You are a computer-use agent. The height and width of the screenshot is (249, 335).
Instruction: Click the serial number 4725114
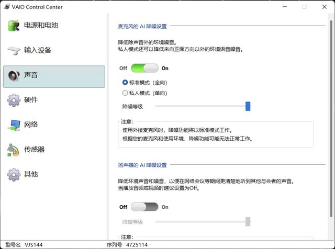tap(137, 245)
